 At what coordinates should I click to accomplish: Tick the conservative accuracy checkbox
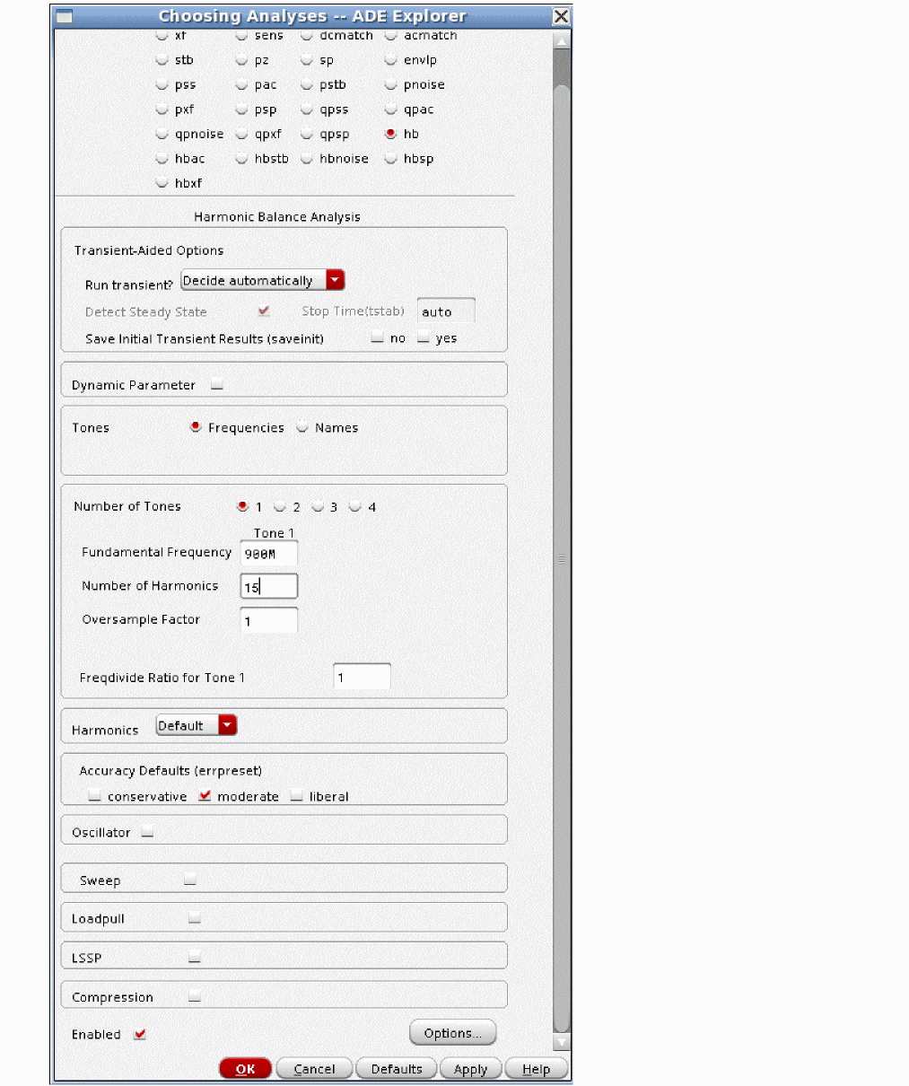(94, 796)
